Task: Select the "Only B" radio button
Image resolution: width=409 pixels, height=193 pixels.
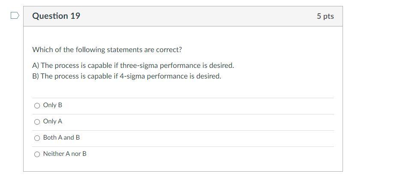Action: (x=37, y=105)
